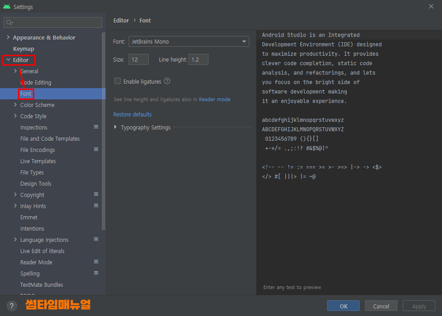
Task: Expand Typography Settings section
Action: [115, 127]
